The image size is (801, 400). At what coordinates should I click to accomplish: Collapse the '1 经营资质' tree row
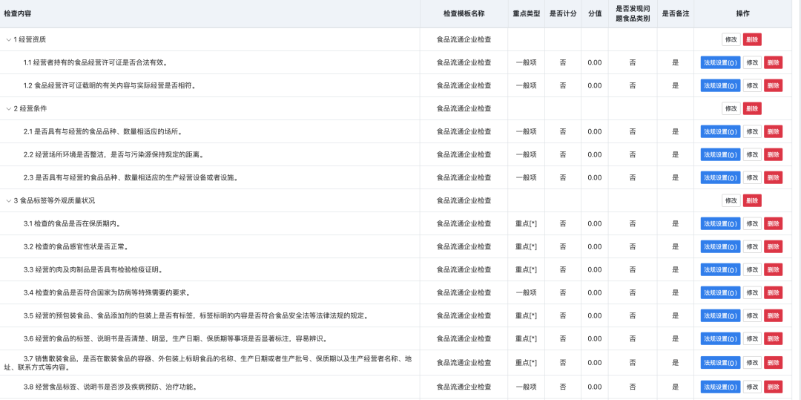(x=9, y=39)
